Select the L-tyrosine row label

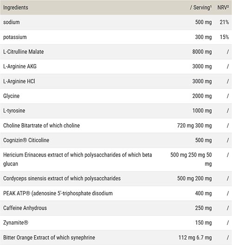14,111
